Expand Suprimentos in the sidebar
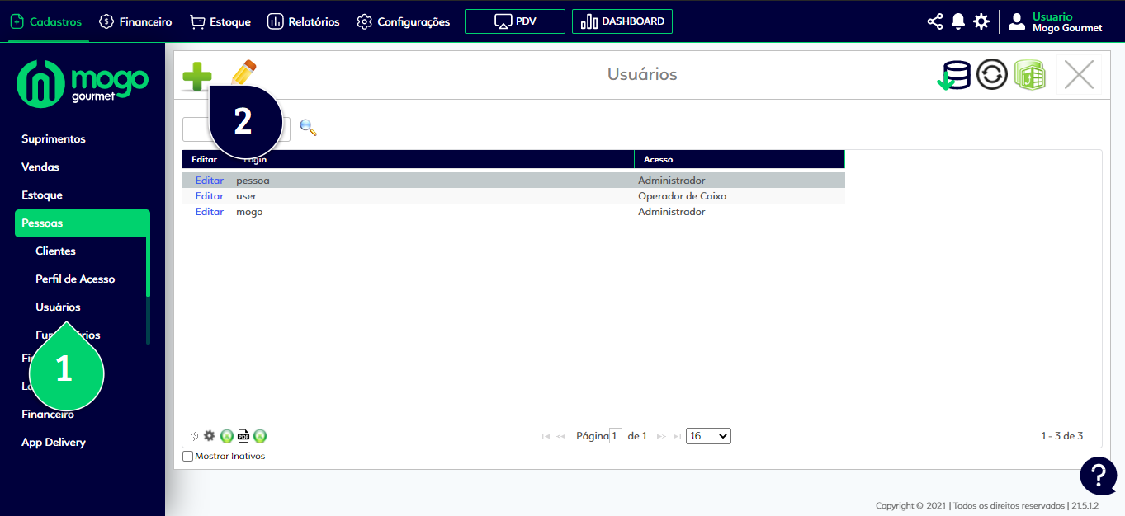The width and height of the screenshot is (1125, 516). click(x=54, y=139)
